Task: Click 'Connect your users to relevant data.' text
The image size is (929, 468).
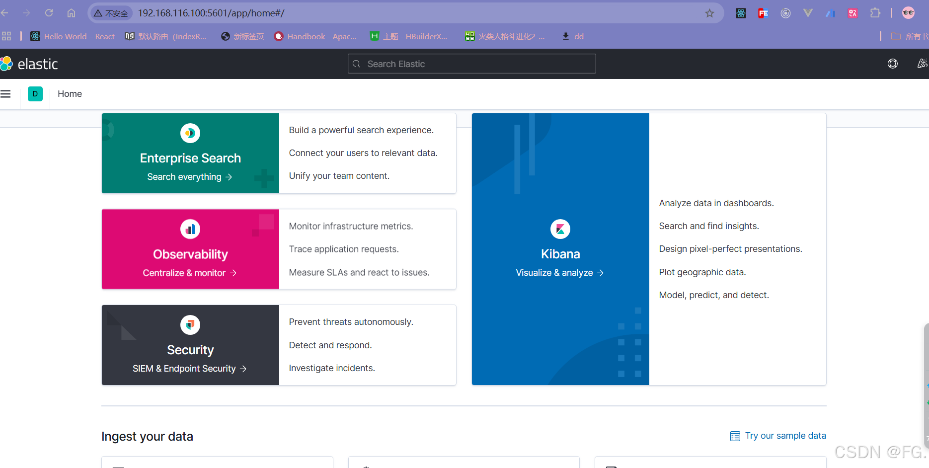Action: [x=363, y=153]
